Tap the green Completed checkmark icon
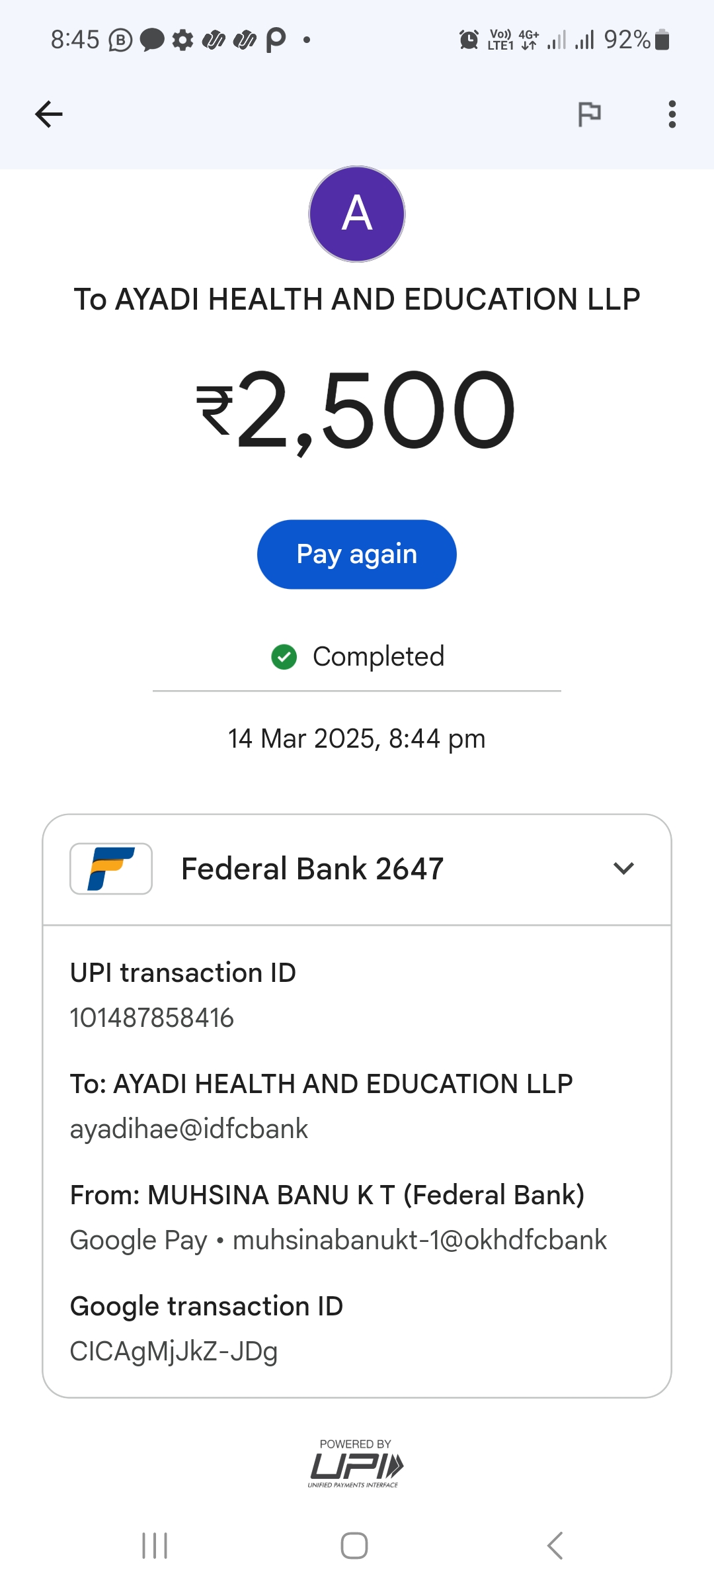Image resolution: width=714 pixels, height=1588 pixels. 284,657
